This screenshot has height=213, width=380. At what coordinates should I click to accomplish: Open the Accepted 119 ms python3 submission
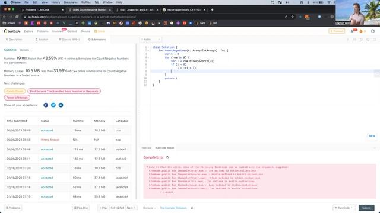[47, 149]
